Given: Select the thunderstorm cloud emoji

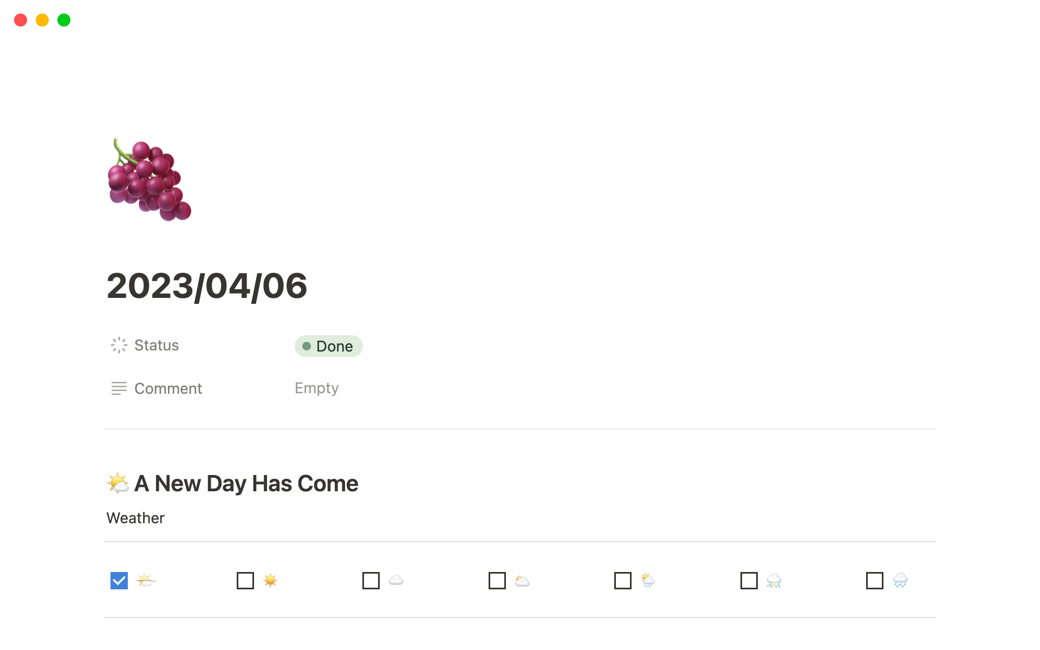Looking at the screenshot, I should click(x=773, y=581).
